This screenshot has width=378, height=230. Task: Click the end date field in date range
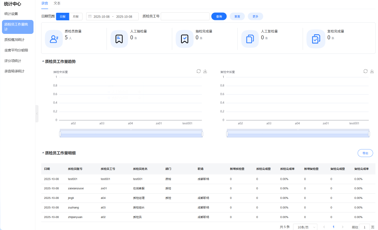coord(124,17)
